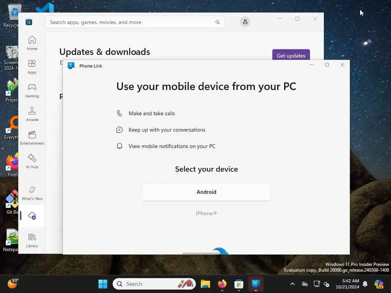Open the Store account profile icon
The image size is (391, 293).
245,22
